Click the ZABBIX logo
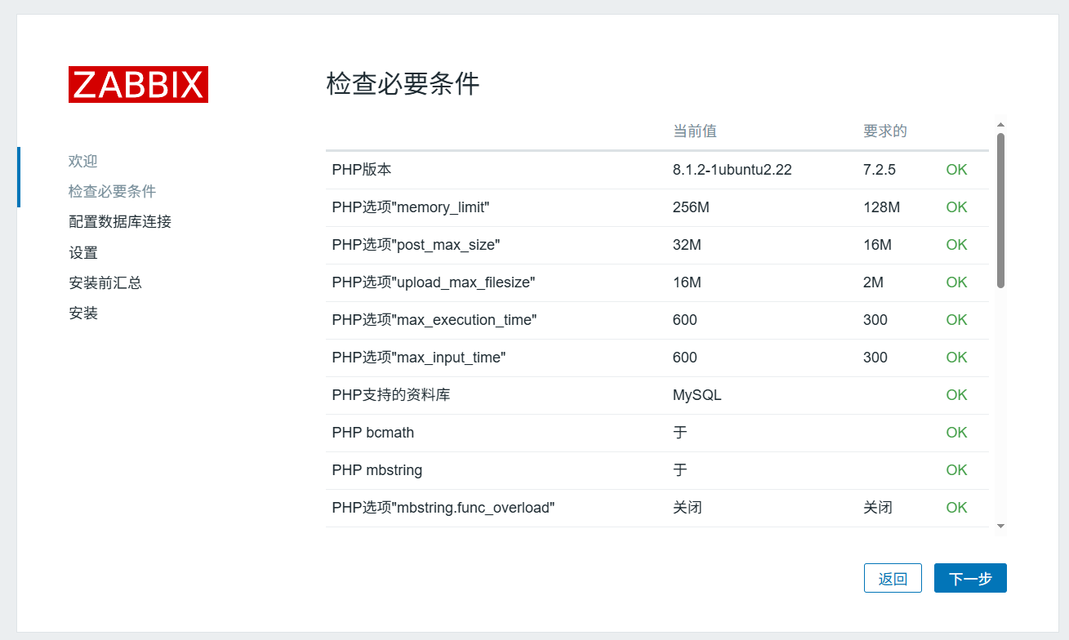This screenshot has width=1069, height=640. (138, 84)
